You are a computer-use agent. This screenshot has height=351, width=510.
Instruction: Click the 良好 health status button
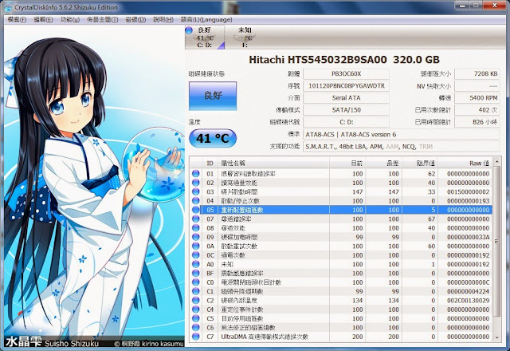(x=213, y=96)
